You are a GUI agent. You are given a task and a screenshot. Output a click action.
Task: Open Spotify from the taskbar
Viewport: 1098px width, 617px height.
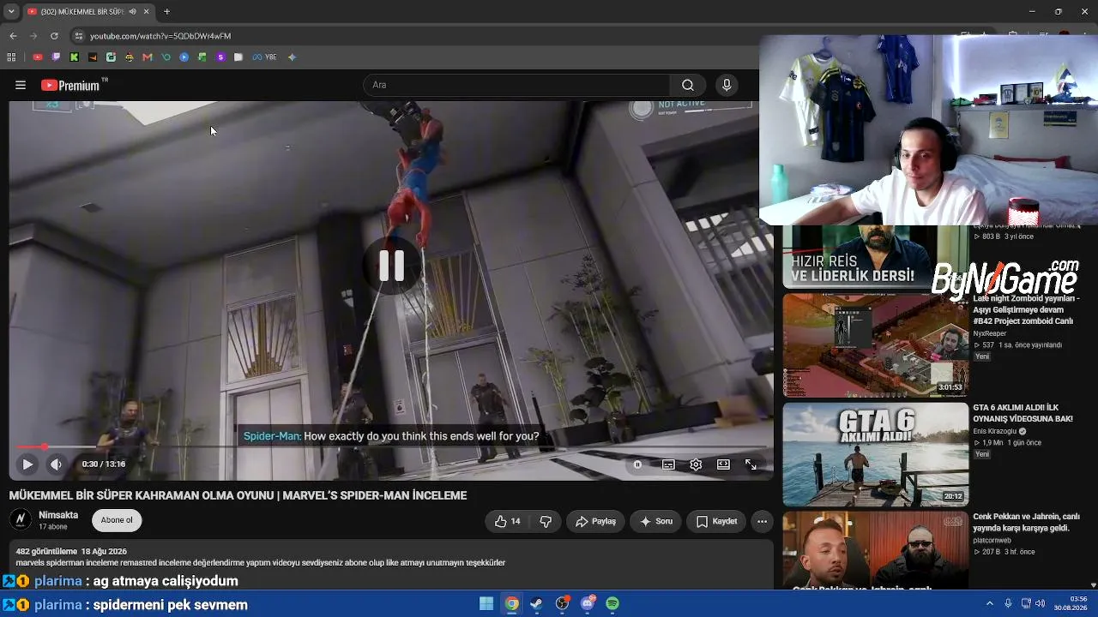pyautogui.click(x=612, y=604)
